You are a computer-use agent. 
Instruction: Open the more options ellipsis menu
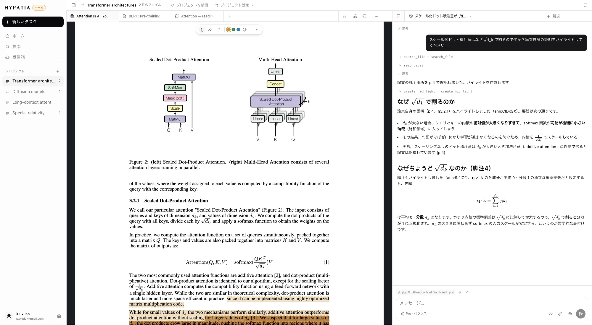coord(377,16)
